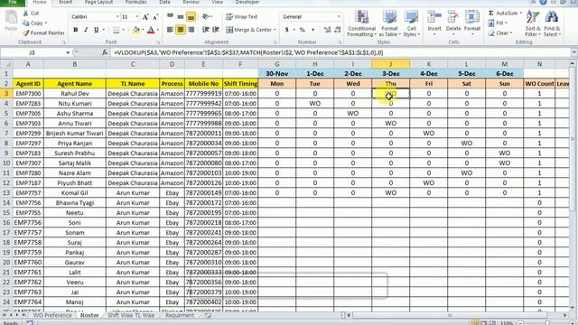Click the Orientation text angle icon
The image size is (578, 325).
206,16
